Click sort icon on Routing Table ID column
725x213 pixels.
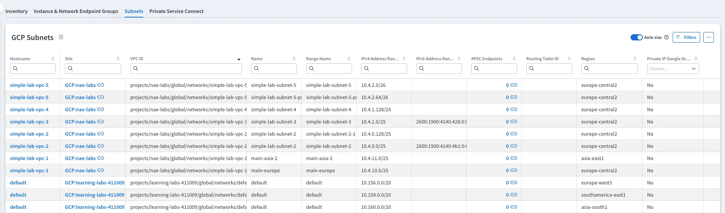[569, 59]
